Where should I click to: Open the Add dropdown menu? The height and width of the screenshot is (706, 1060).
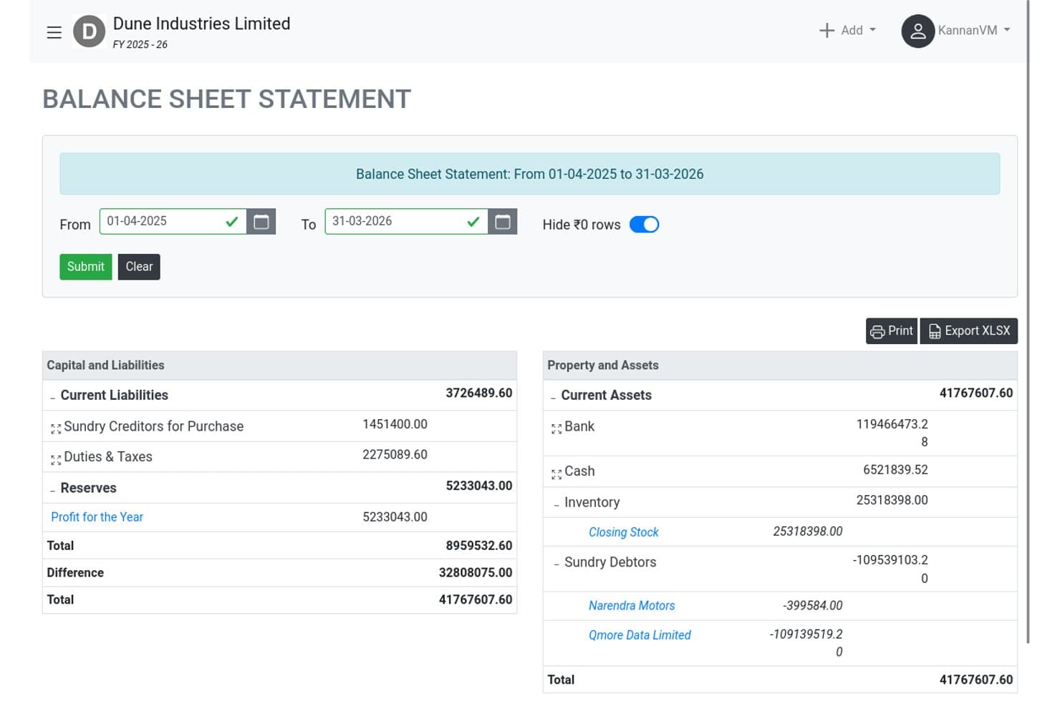tap(847, 30)
